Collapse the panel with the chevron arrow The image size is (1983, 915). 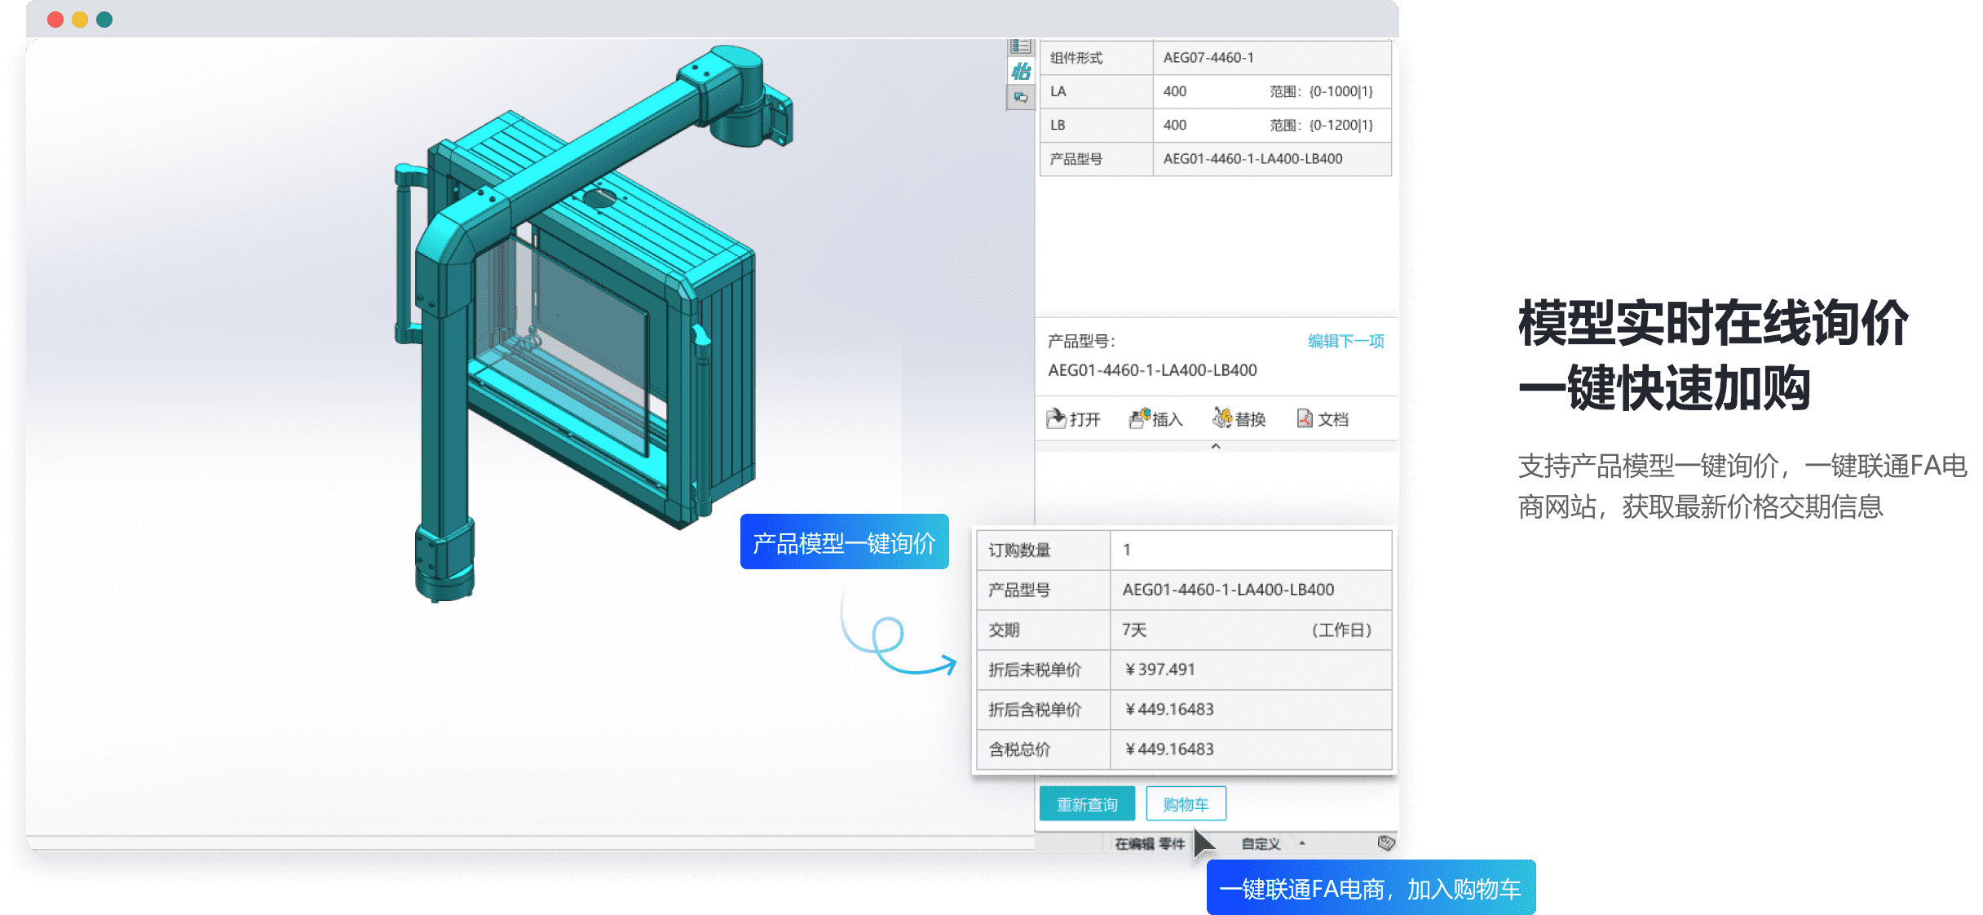click(x=1216, y=446)
